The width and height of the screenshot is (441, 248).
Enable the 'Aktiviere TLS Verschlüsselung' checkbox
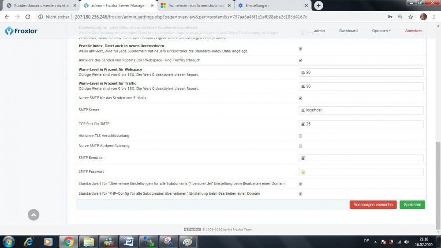pos(300,136)
